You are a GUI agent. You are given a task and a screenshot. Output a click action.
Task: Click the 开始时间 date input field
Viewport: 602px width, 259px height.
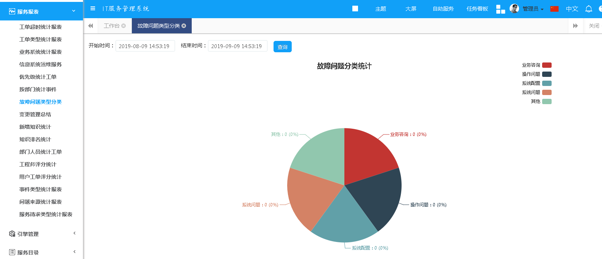point(145,46)
